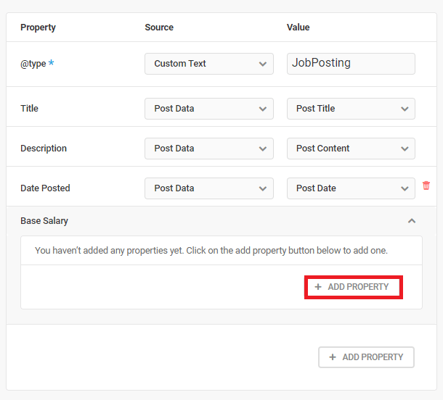
Task: Click the Source column header
Action: click(159, 28)
